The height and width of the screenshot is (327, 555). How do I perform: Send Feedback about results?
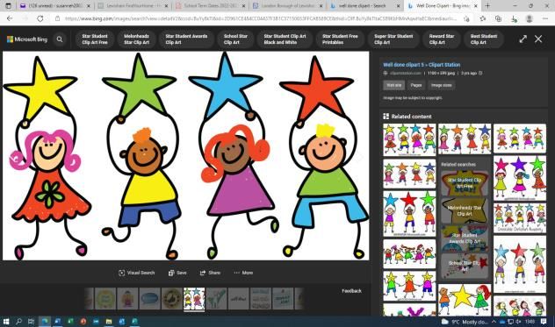(351, 291)
